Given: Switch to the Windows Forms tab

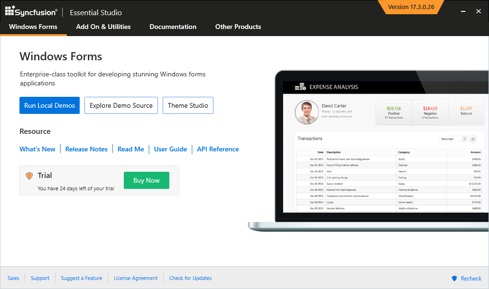Looking at the screenshot, I should [x=33, y=27].
